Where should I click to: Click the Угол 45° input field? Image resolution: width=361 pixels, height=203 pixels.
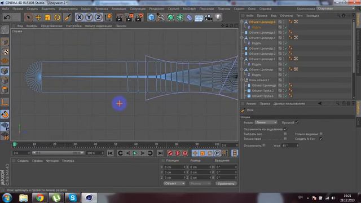point(290,145)
